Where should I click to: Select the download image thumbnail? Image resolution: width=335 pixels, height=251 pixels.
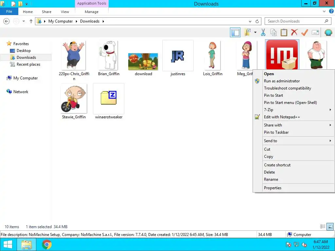pyautogui.click(x=143, y=62)
